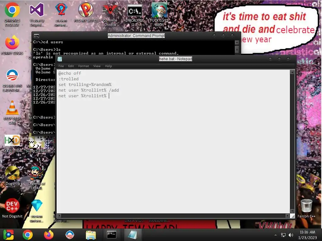Click Notepad vertical scrollbar up arrow

click(292, 72)
